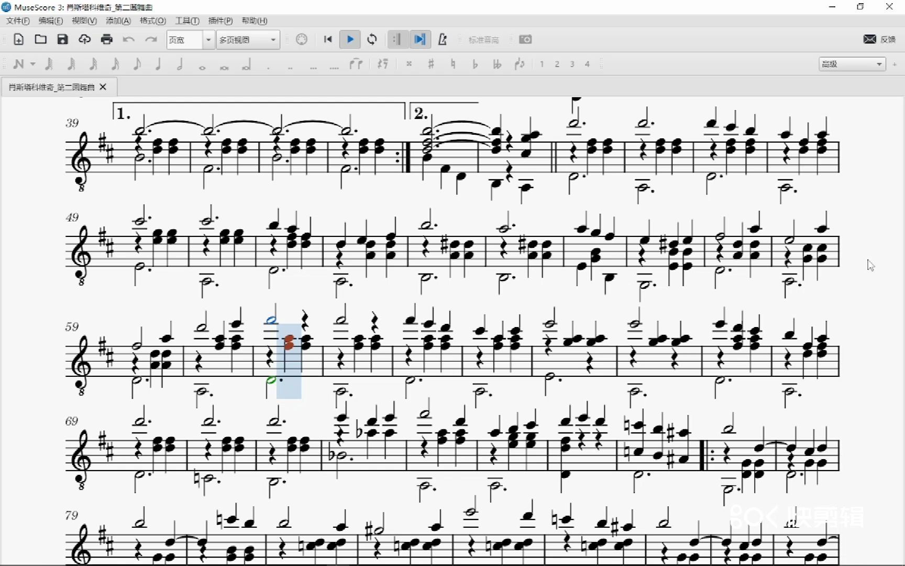Viewport: 905px width, 566px height.
Task: Add a new workspace with plus button
Action: click(x=895, y=64)
